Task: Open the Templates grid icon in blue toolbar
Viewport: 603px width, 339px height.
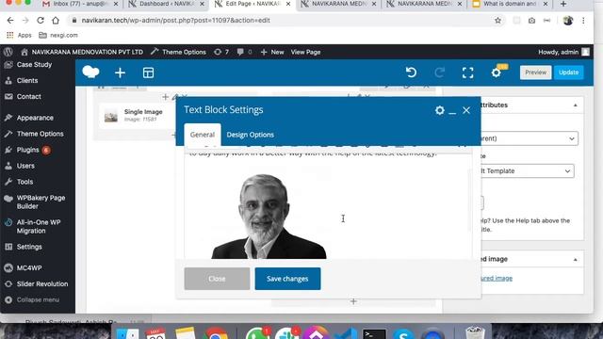Action: (x=148, y=73)
